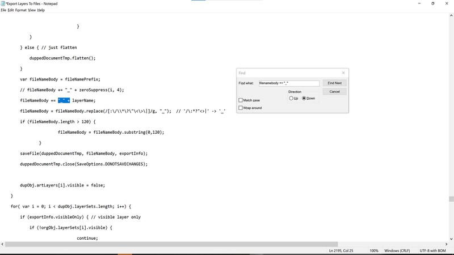Click the vertical scrollbar down arrow
This screenshot has height=255, width=454.
tap(451, 239)
